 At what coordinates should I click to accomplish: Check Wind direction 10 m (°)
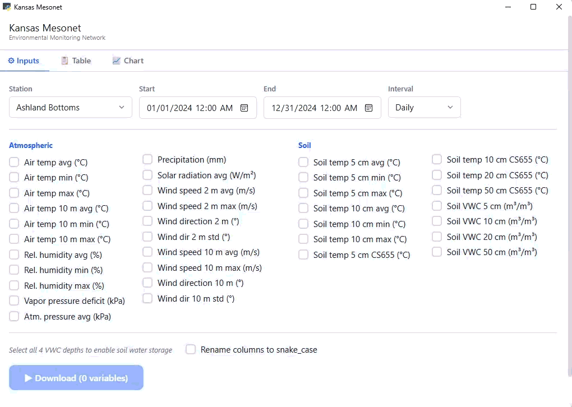click(x=147, y=283)
